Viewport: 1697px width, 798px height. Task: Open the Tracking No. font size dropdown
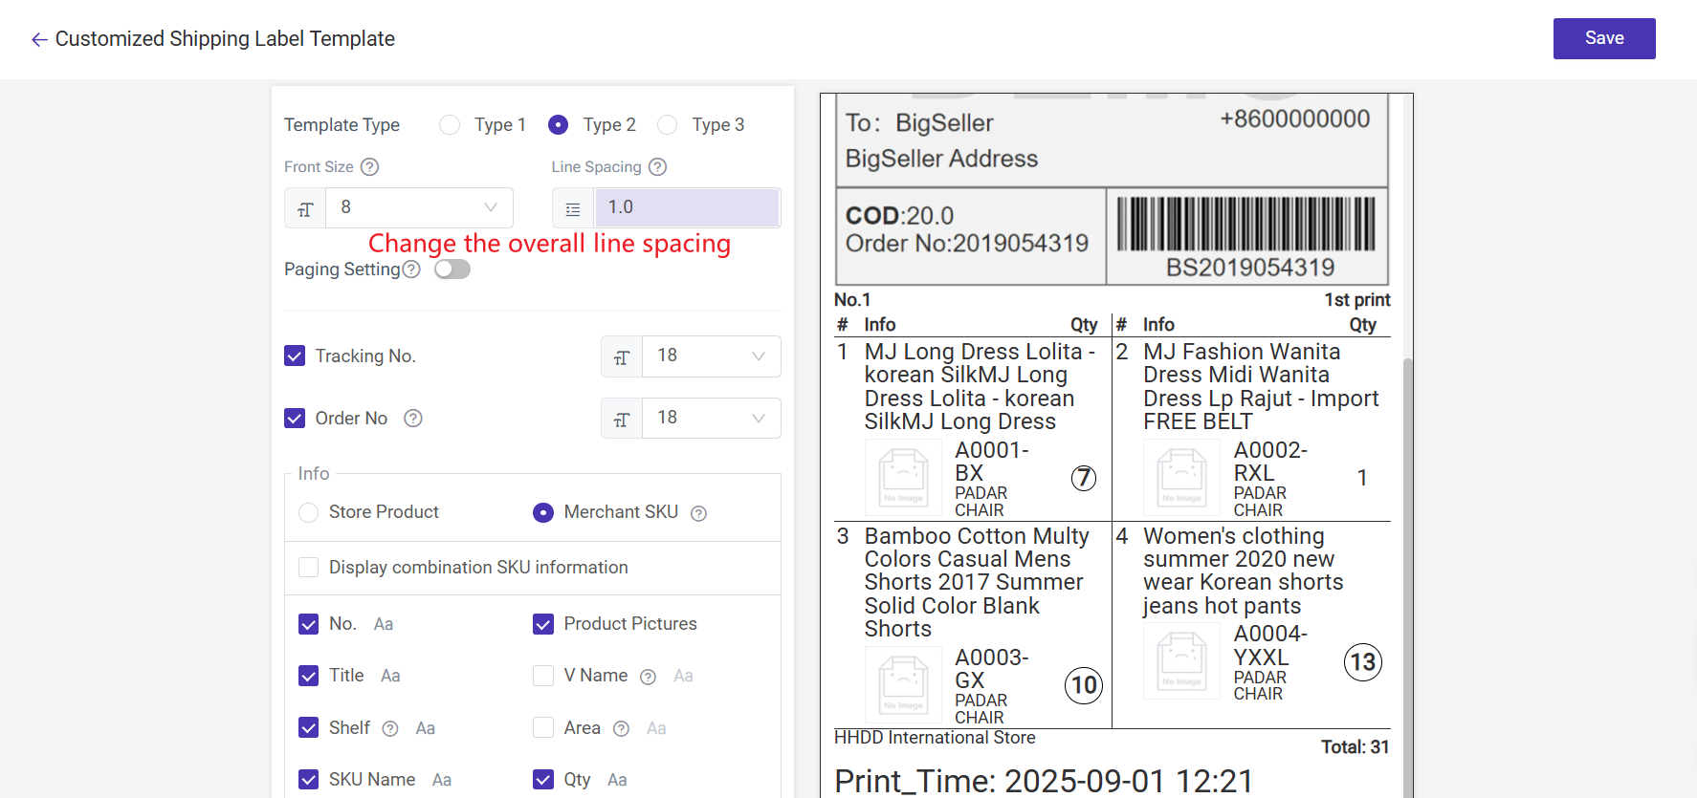[712, 356]
